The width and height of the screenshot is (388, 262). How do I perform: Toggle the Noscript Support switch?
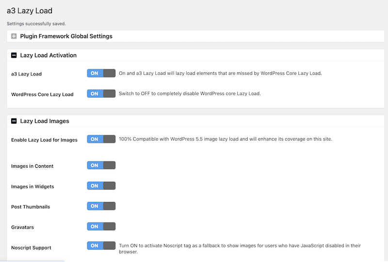coord(101,246)
